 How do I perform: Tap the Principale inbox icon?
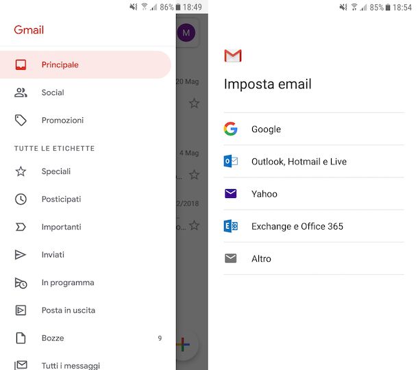(x=21, y=65)
